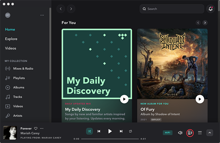220x143 pixels.
Task: Open Albums in My Collection
Action: (x=19, y=87)
